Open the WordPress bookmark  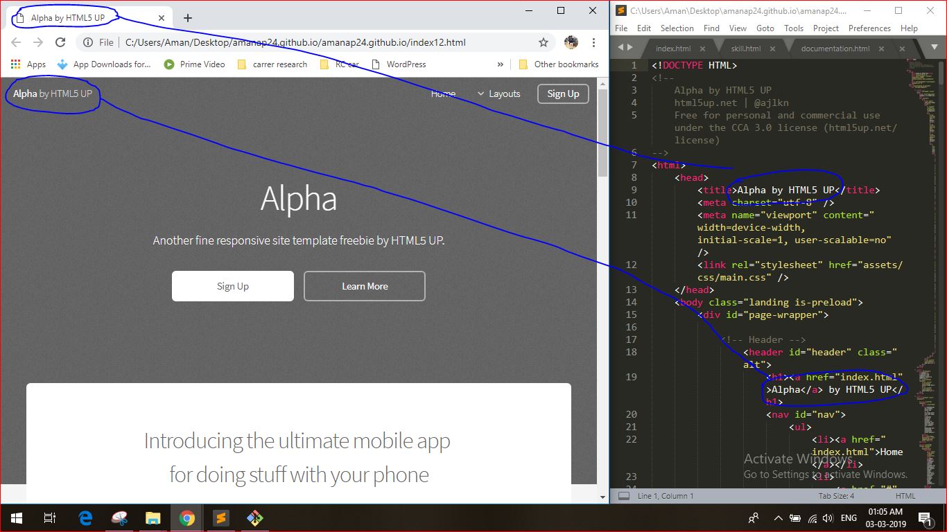[x=399, y=64]
